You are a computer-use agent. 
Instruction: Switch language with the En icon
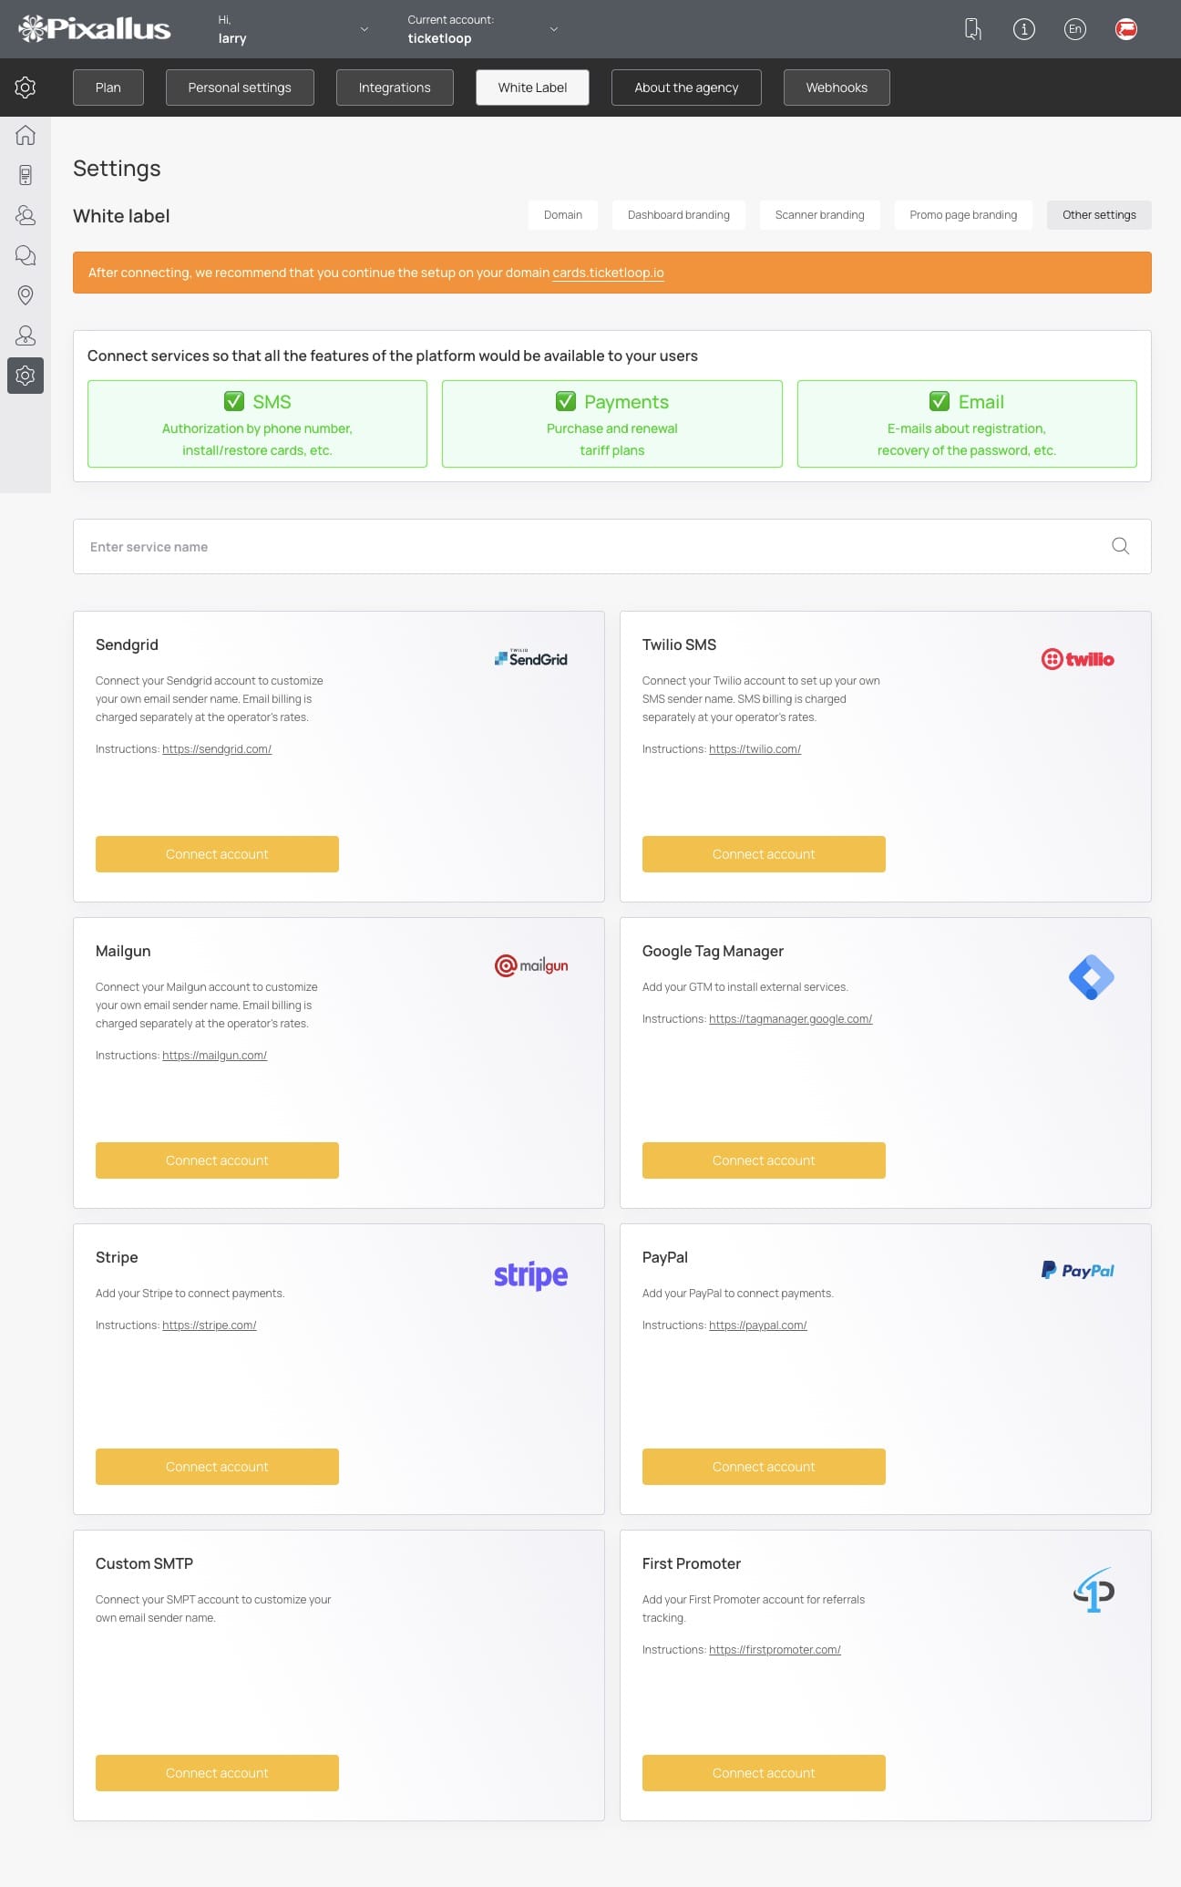(1075, 29)
